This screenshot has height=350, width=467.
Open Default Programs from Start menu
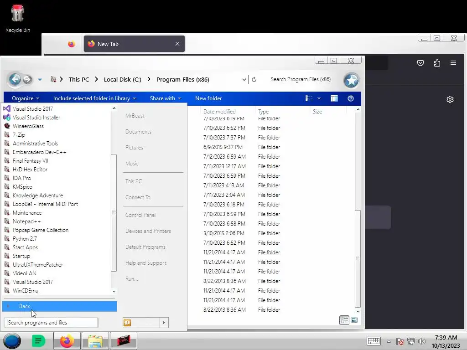click(x=145, y=247)
